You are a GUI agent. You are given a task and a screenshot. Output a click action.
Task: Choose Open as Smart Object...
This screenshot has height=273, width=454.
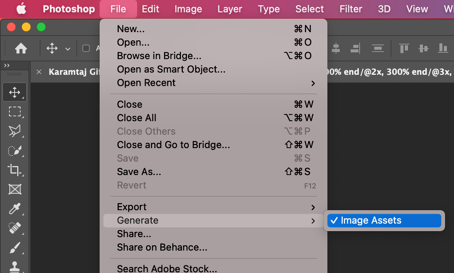coord(214,69)
